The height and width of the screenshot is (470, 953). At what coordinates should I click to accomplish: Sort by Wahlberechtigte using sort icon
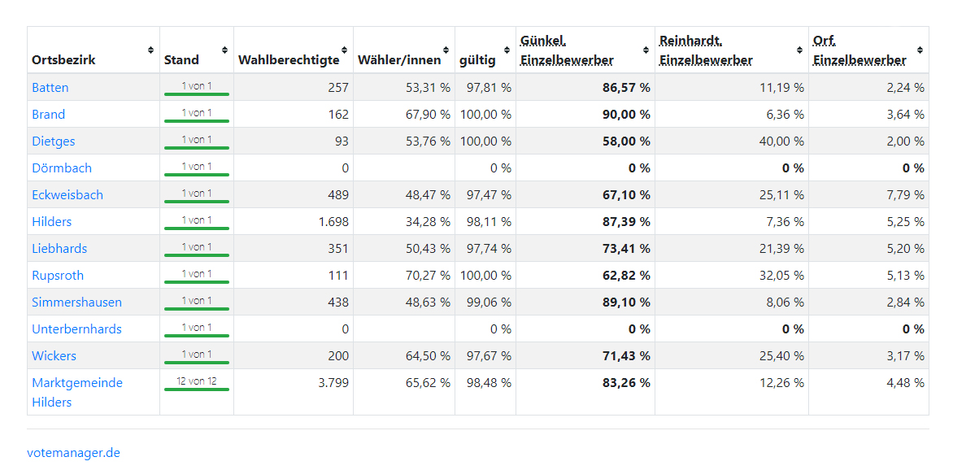(x=344, y=50)
